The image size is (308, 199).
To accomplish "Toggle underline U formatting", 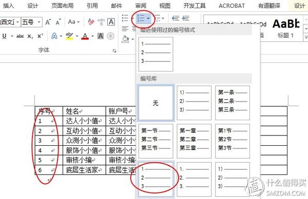I will tap(4, 36).
